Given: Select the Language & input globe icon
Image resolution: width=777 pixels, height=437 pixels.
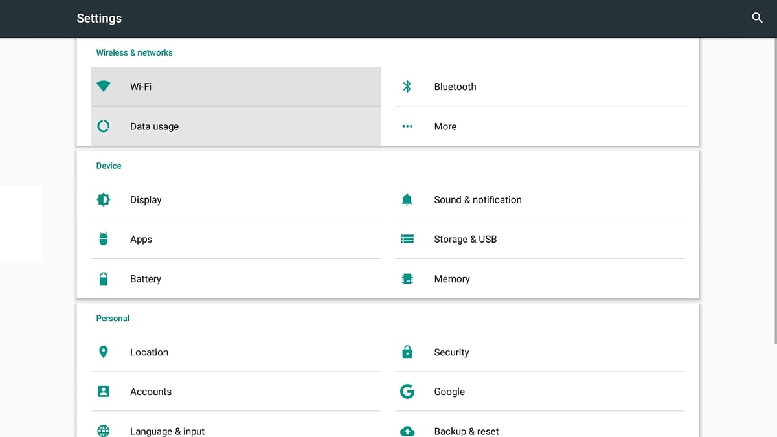Looking at the screenshot, I should pos(104,431).
